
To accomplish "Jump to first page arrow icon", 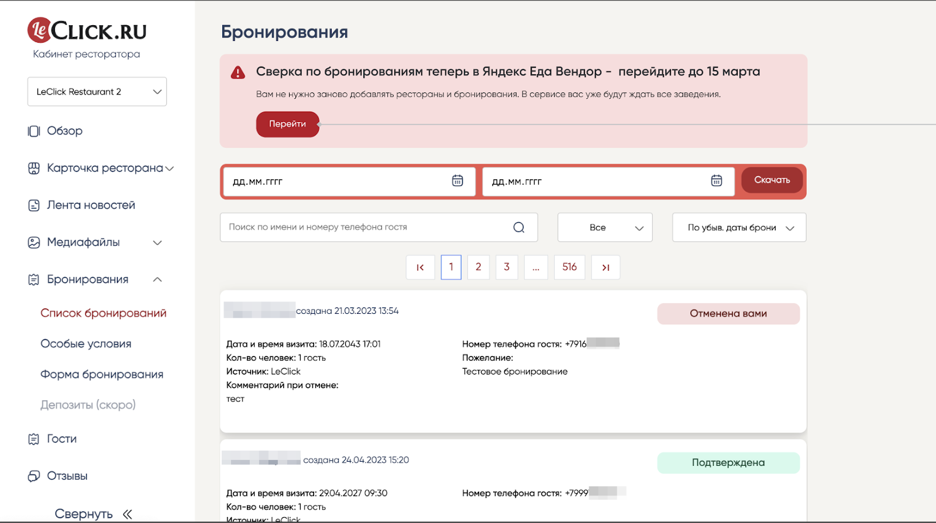I will [420, 268].
